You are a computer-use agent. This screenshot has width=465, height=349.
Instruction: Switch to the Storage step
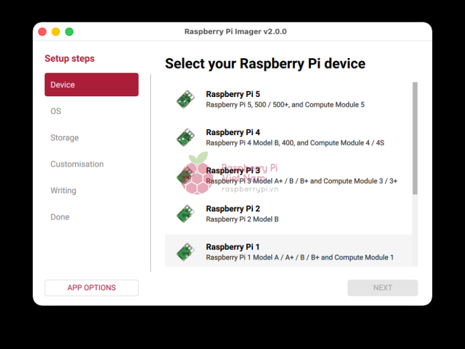pyautogui.click(x=65, y=138)
